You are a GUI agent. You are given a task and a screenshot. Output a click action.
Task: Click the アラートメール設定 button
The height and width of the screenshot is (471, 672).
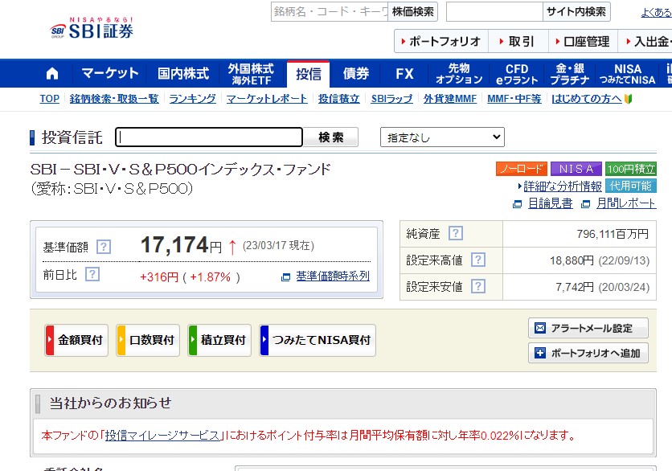[588, 328]
